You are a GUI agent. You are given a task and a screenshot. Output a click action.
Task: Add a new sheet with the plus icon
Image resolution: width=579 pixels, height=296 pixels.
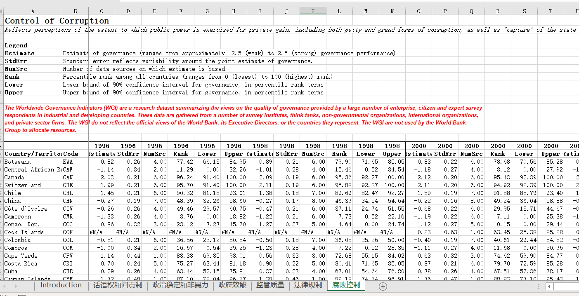383,286
